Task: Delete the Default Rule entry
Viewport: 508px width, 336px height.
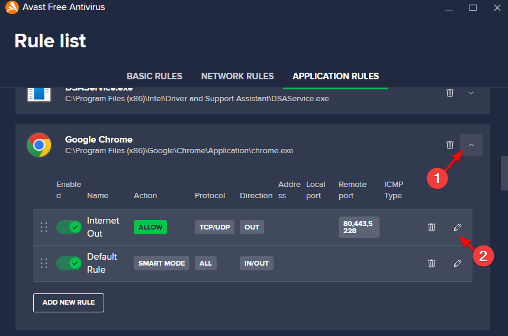Action: click(432, 263)
